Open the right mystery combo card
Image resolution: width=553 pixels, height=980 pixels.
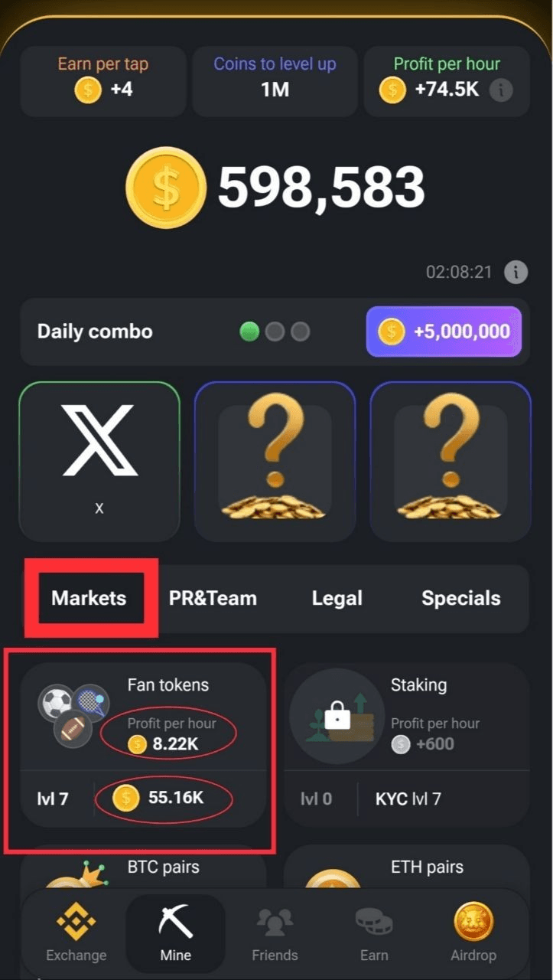[451, 462]
